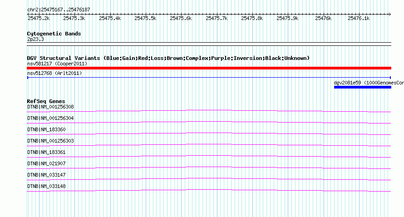Open the nsv581217 (Cooper2011) variant label
Image resolution: width=404 pixels, height=217 pixels.
pyautogui.click(x=57, y=64)
